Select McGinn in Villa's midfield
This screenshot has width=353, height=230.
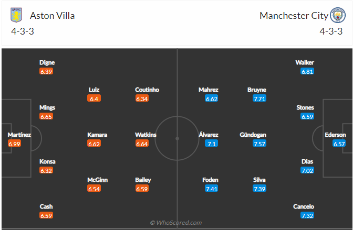pos(97,180)
